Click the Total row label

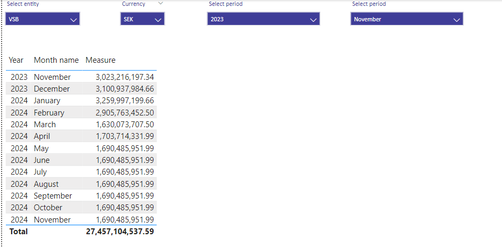coord(19,232)
